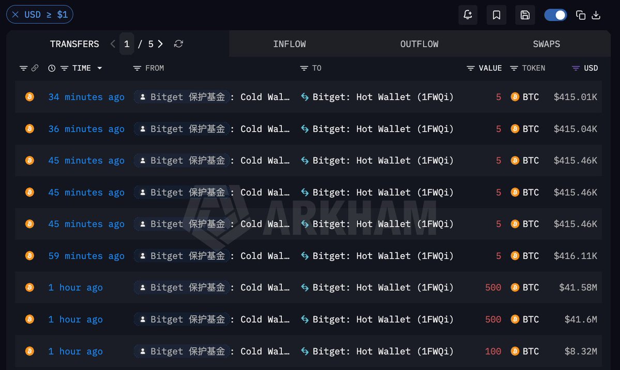620x370 pixels.
Task: Open the USD column filter
Action: click(x=576, y=68)
